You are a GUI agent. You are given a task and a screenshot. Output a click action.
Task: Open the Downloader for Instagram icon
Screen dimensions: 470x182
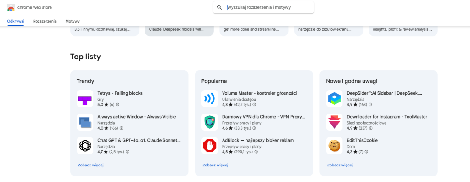[x=334, y=122]
